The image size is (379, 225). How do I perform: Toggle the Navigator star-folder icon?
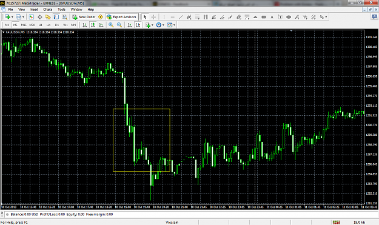tap(48, 17)
